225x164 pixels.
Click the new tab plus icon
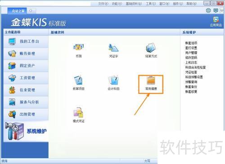coord(31,10)
